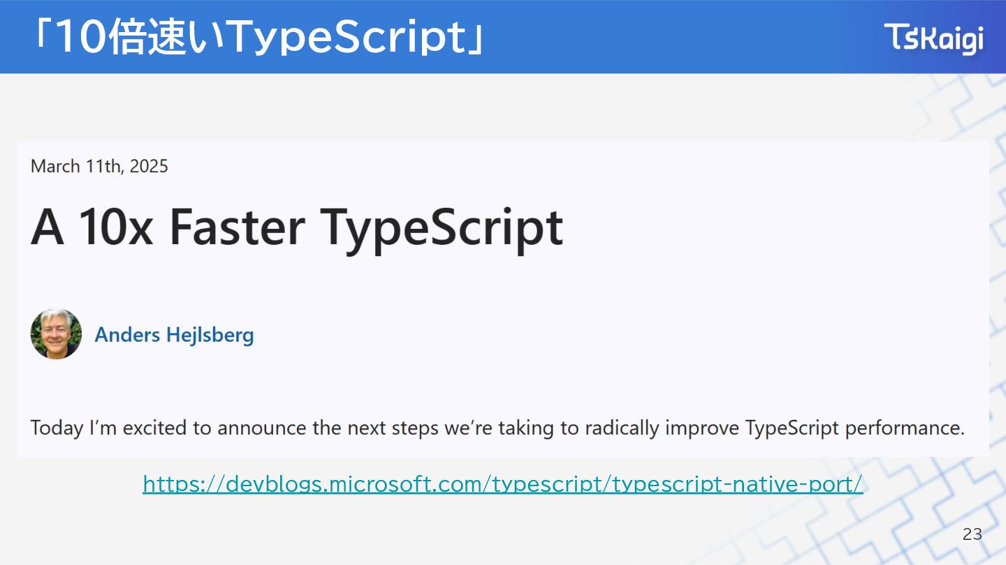This screenshot has width=1006, height=565.
Task: Click the 'Today I'm excited' intro paragraph
Action: (497, 428)
